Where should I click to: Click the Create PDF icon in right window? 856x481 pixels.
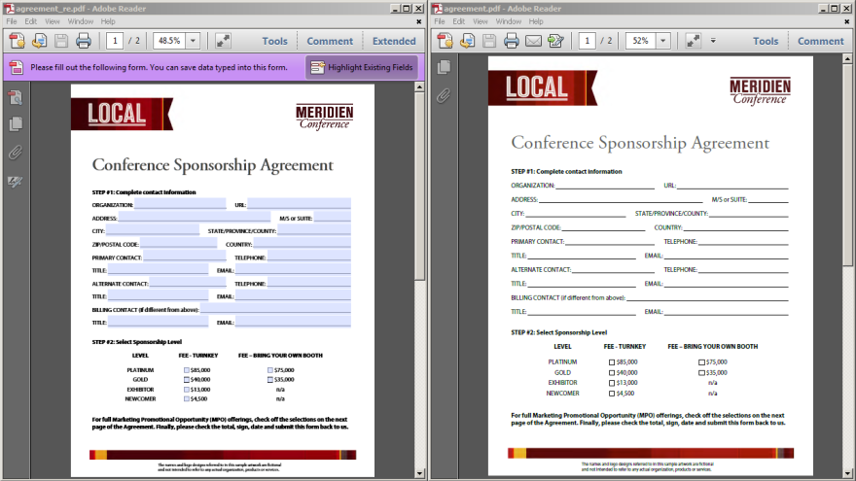pos(444,41)
